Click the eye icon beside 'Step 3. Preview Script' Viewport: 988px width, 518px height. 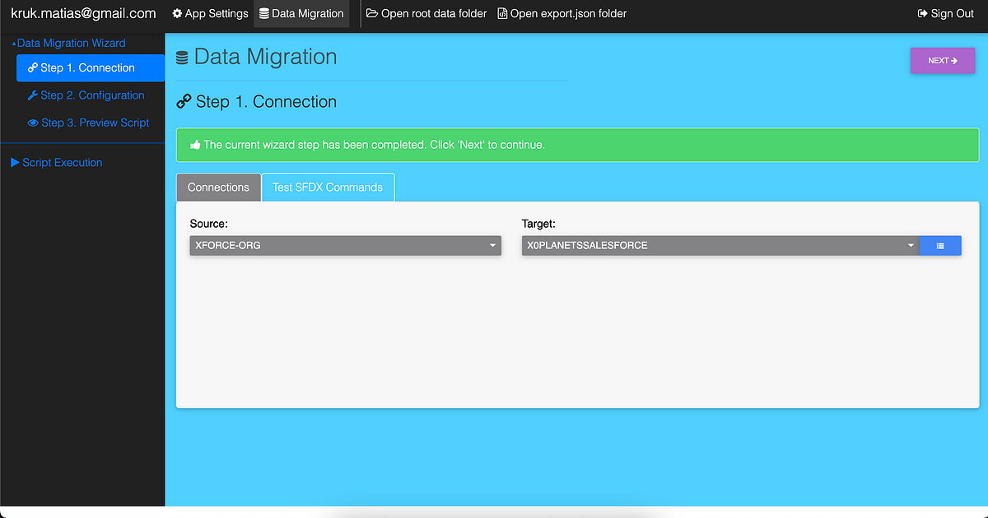point(31,123)
